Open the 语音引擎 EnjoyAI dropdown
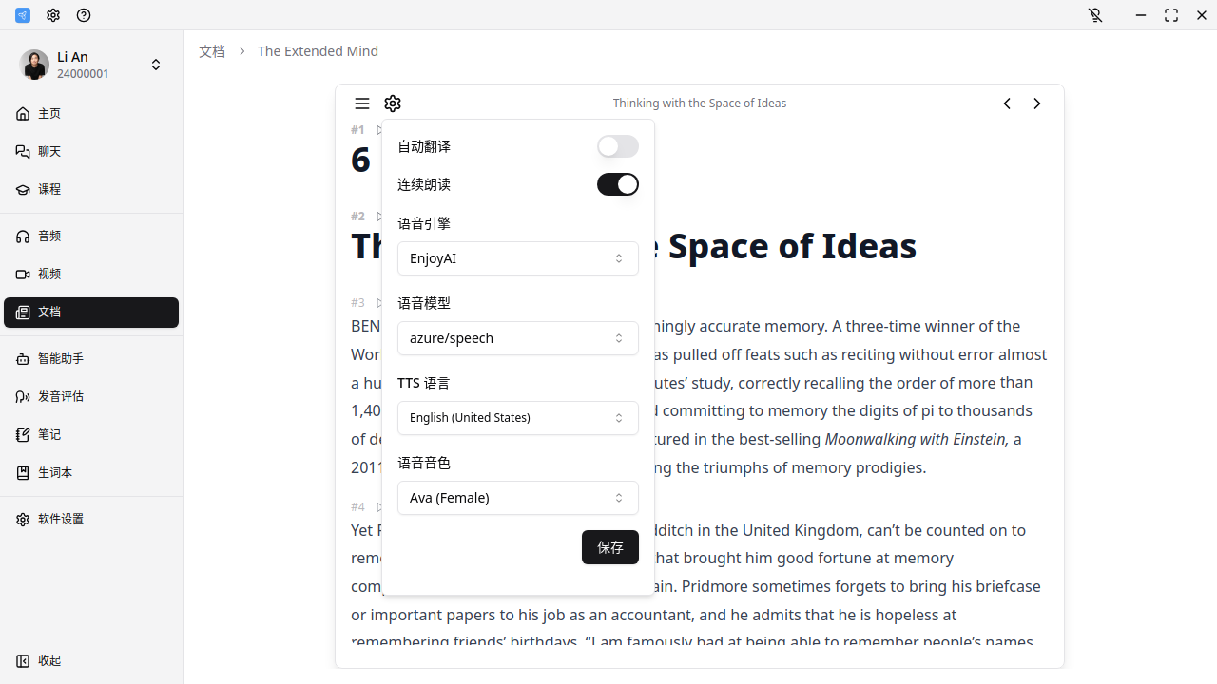Screen dimensions: 1217x684 [x=517, y=258]
